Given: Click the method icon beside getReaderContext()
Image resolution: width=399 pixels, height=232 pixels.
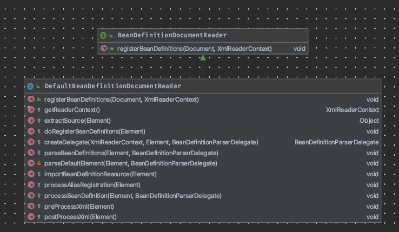Looking at the screenshot, I should coord(31,109).
